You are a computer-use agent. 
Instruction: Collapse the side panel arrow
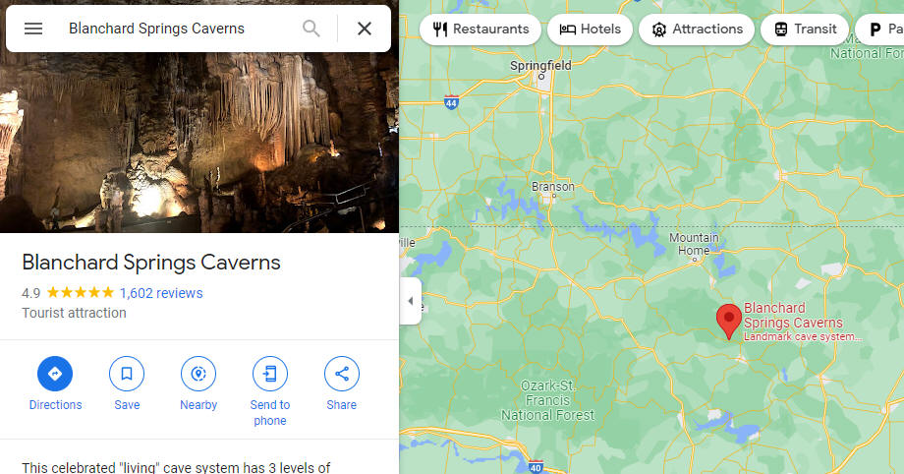tap(411, 301)
